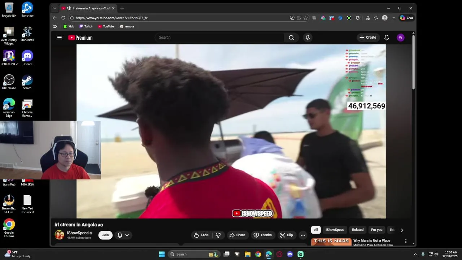Screen dimensions: 462x260
Task: Open the more actions ellipsis under video
Action: click(303, 235)
